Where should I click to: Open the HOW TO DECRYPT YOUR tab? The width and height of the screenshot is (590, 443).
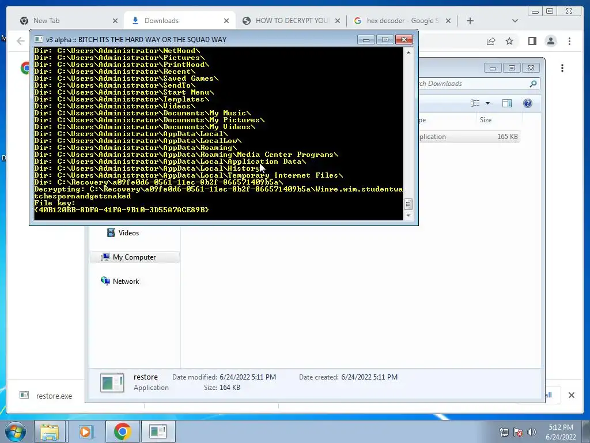pyautogui.click(x=290, y=21)
